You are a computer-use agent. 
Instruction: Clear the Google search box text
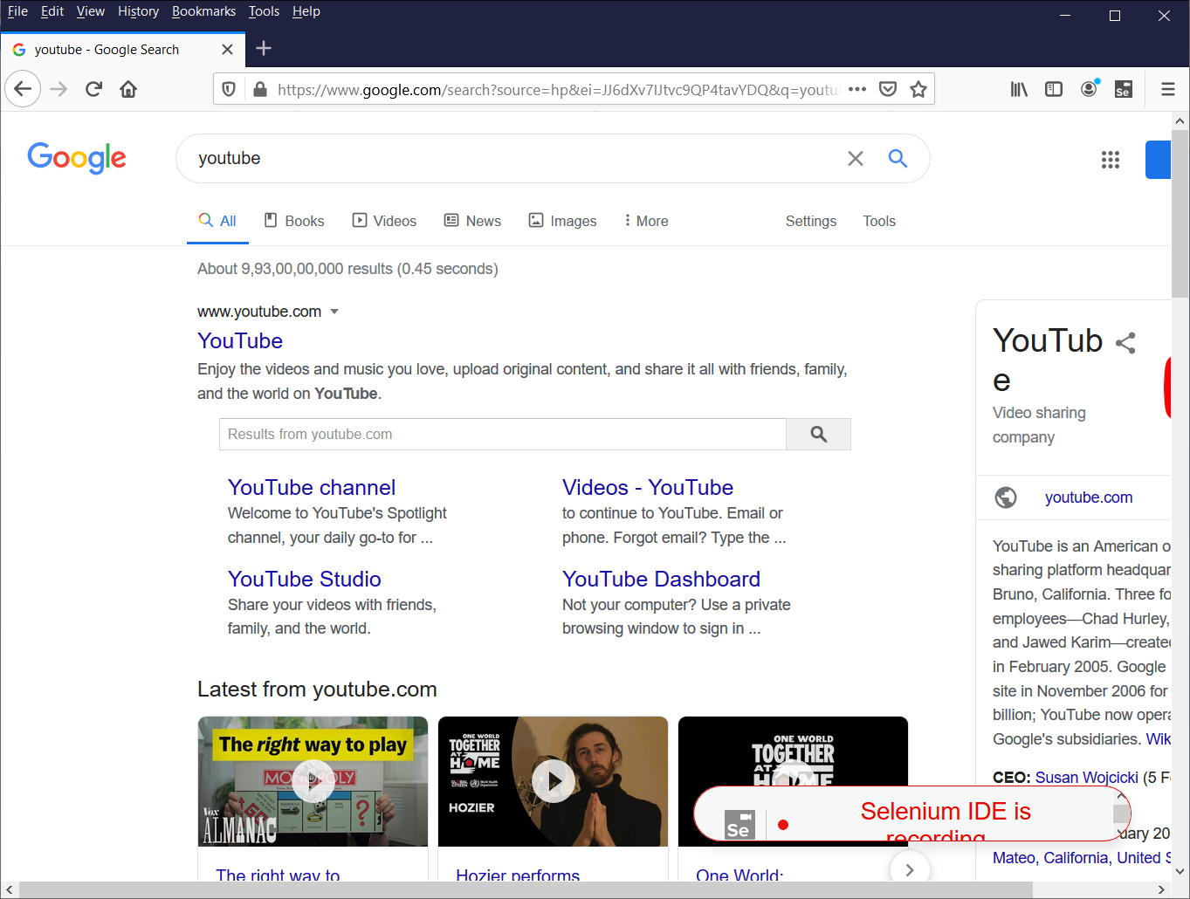tap(856, 158)
